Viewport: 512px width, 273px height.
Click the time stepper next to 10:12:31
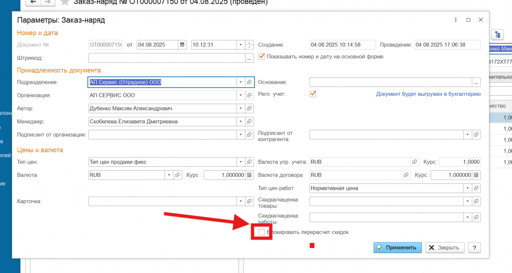[x=249, y=45]
